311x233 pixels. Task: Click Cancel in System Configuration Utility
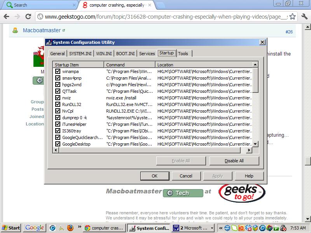click(x=186, y=176)
